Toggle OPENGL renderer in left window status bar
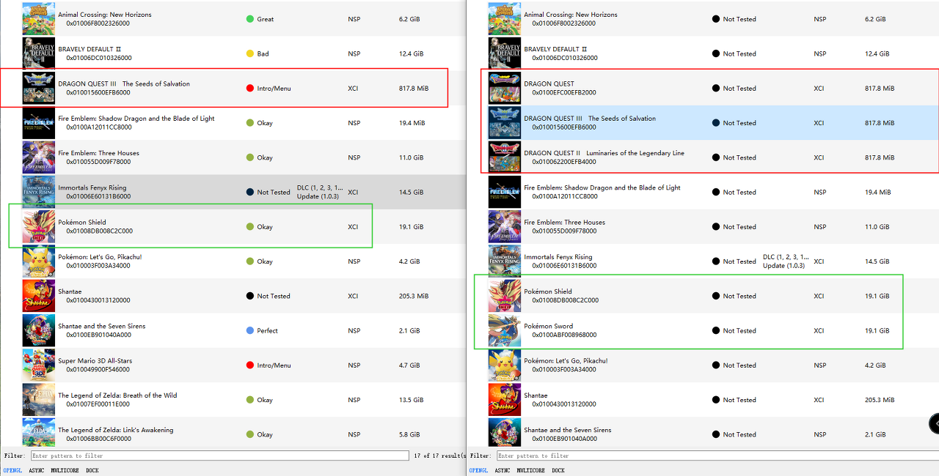 (12, 470)
